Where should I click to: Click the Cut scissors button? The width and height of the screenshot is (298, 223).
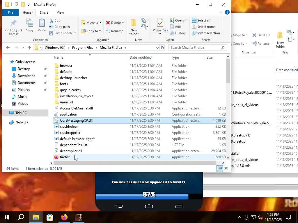coord(54,20)
